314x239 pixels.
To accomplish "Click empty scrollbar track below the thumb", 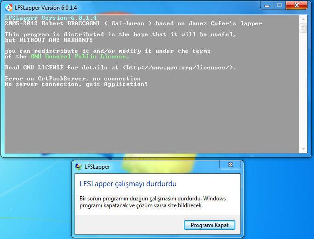I will (303, 89).
